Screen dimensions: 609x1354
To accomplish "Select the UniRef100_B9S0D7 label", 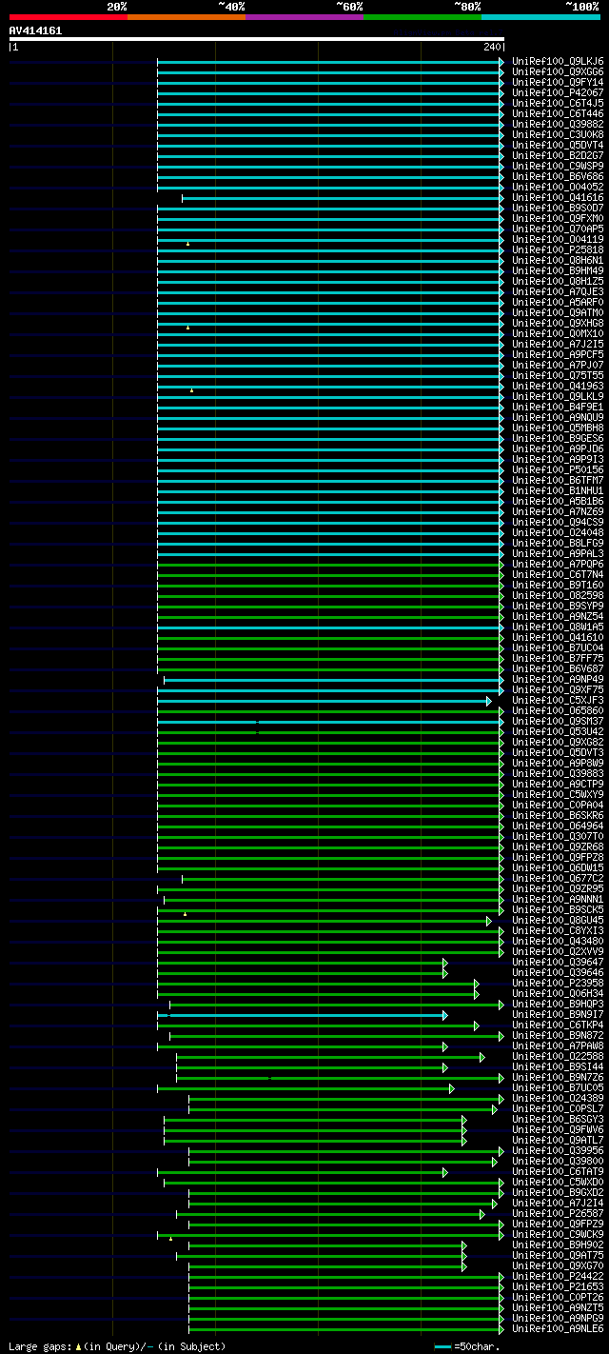I will click(558, 208).
